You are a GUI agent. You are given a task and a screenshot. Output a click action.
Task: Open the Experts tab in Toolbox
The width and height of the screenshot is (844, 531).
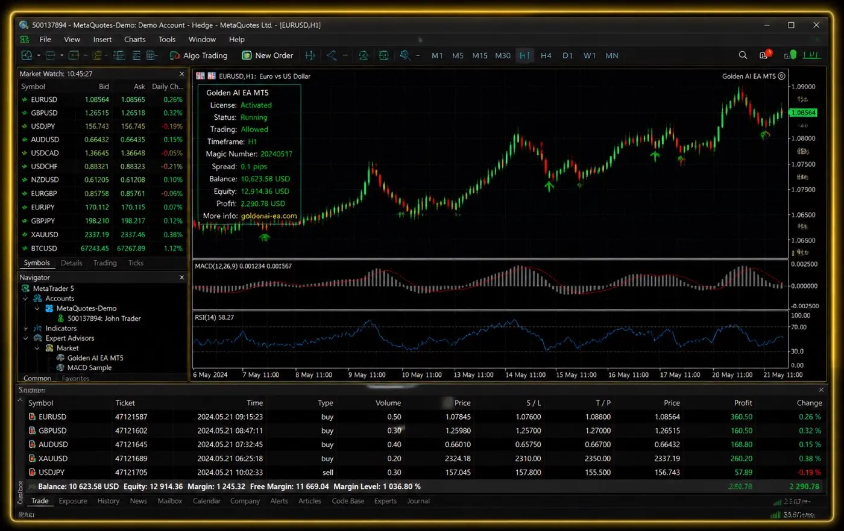click(385, 501)
